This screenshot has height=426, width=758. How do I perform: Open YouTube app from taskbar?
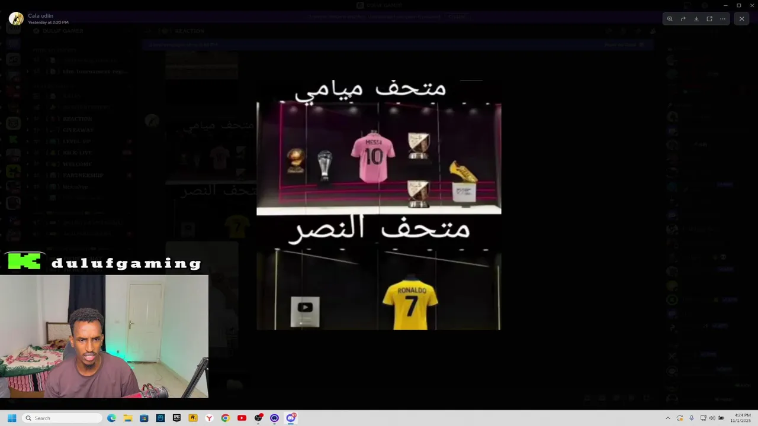242,418
